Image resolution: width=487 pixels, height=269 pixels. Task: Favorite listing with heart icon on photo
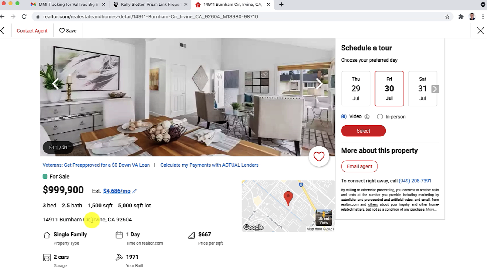[319, 157]
